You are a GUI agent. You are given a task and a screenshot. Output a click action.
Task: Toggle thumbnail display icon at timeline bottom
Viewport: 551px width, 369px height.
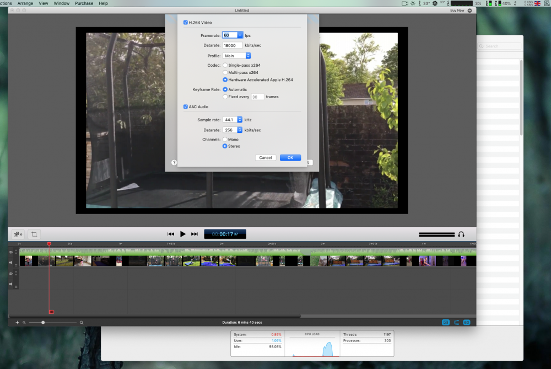tap(446, 322)
